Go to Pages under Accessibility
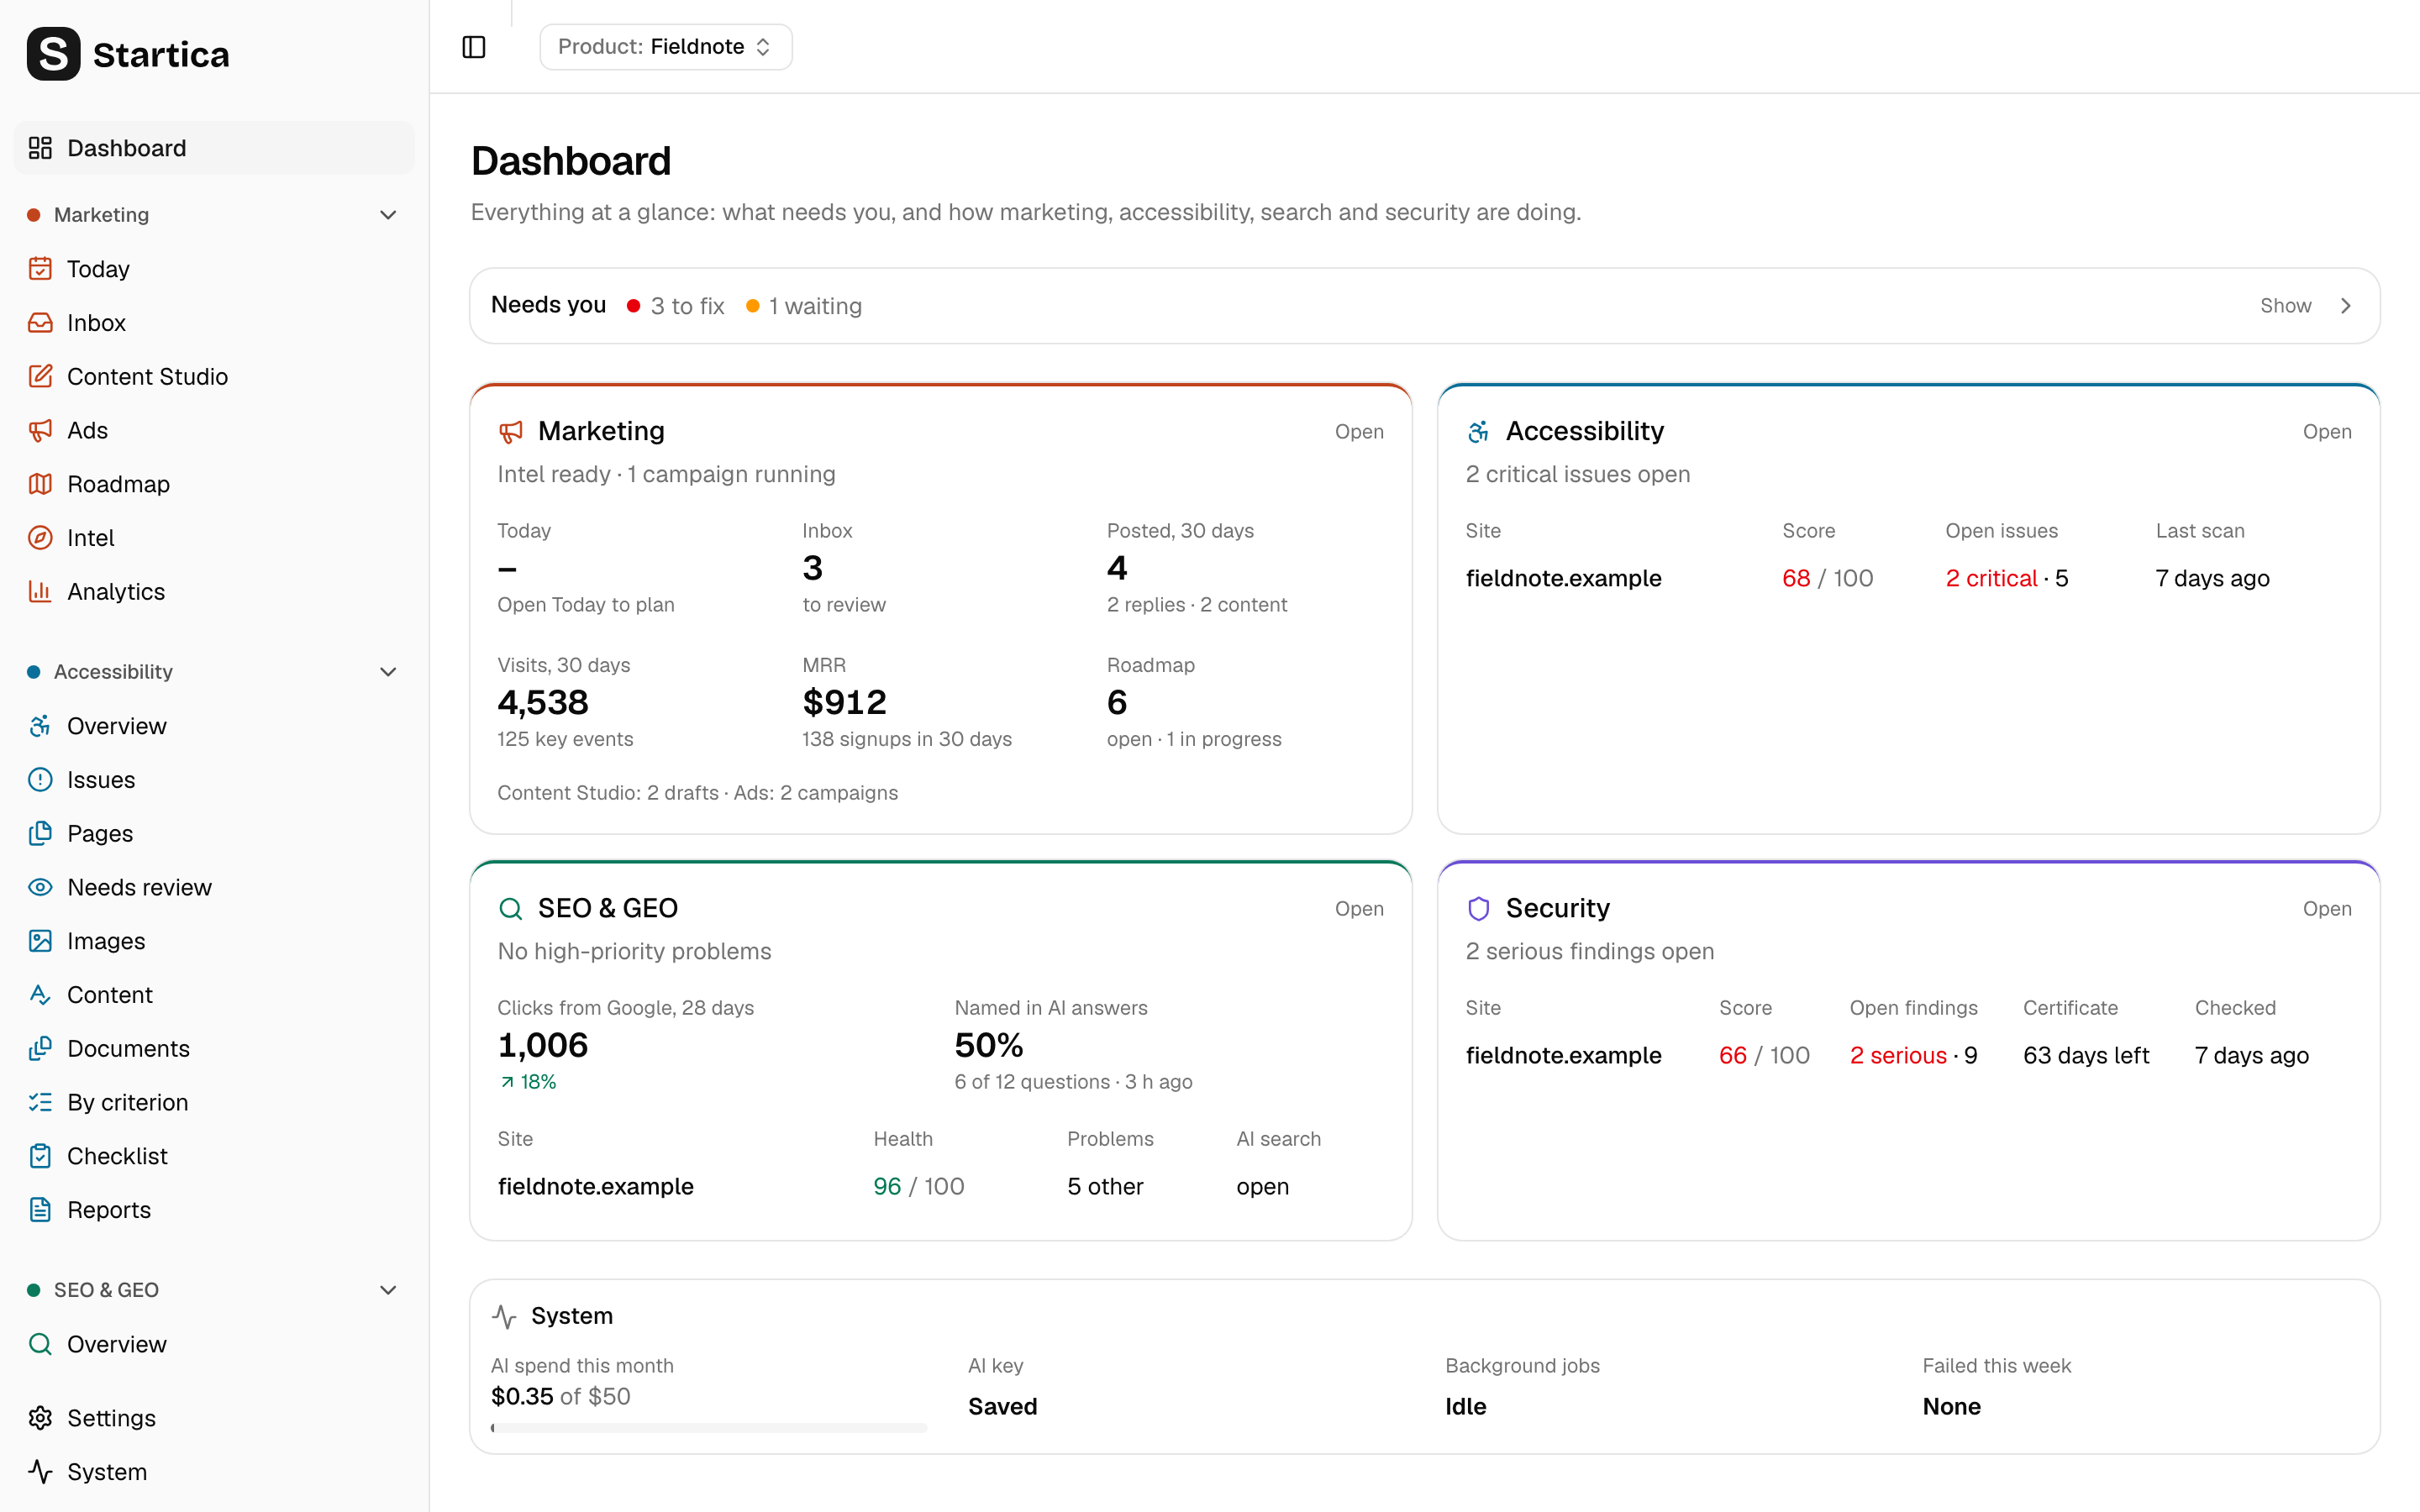2420x1512 pixels. tap(214, 833)
